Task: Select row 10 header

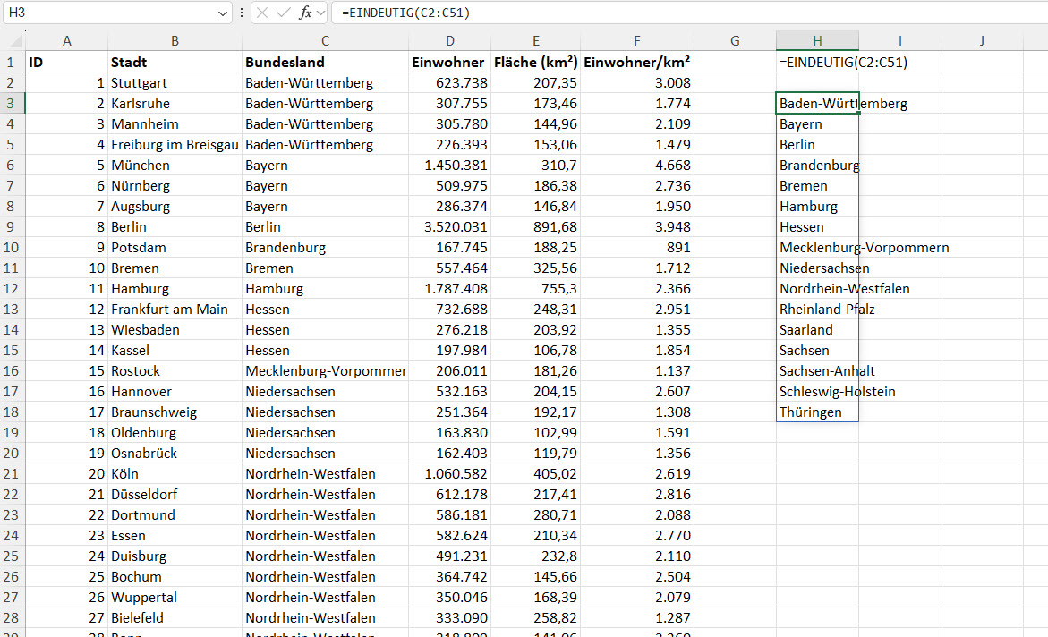Action: click(x=13, y=248)
